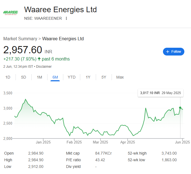Click the 2,500 y-axis label
The height and width of the screenshot is (174, 191).
[x=8, y=123]
